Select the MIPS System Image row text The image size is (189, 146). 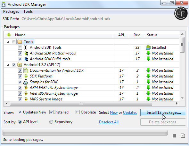pos(46,99)
